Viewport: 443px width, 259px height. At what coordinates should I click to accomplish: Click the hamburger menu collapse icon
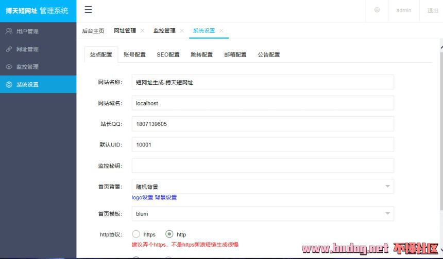(x=88, y=10)
